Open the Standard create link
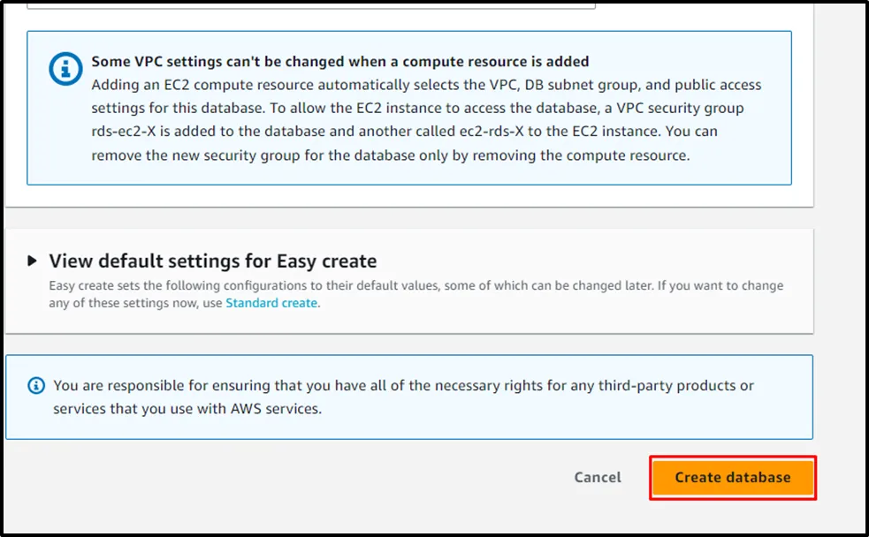869x537 pixels. 271,303
